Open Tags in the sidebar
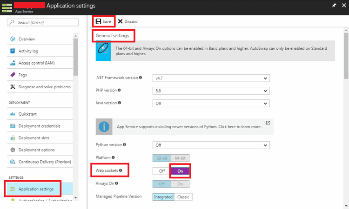 40,75
